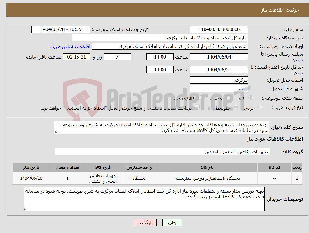Select the کالا/خدمت radio option
The width and height of the screenshot is (309, 233).
point(201,98)
